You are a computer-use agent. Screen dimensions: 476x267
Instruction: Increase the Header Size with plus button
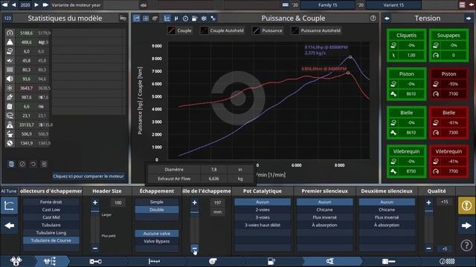pos(95,202)
